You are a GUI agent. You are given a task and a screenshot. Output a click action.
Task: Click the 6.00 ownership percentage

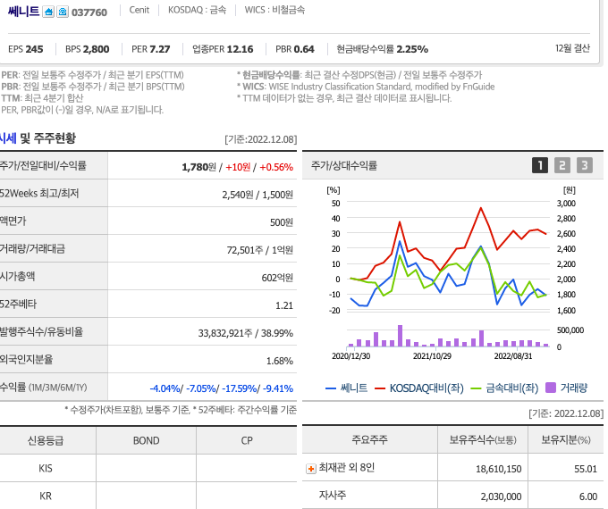[x=588, y=496]
